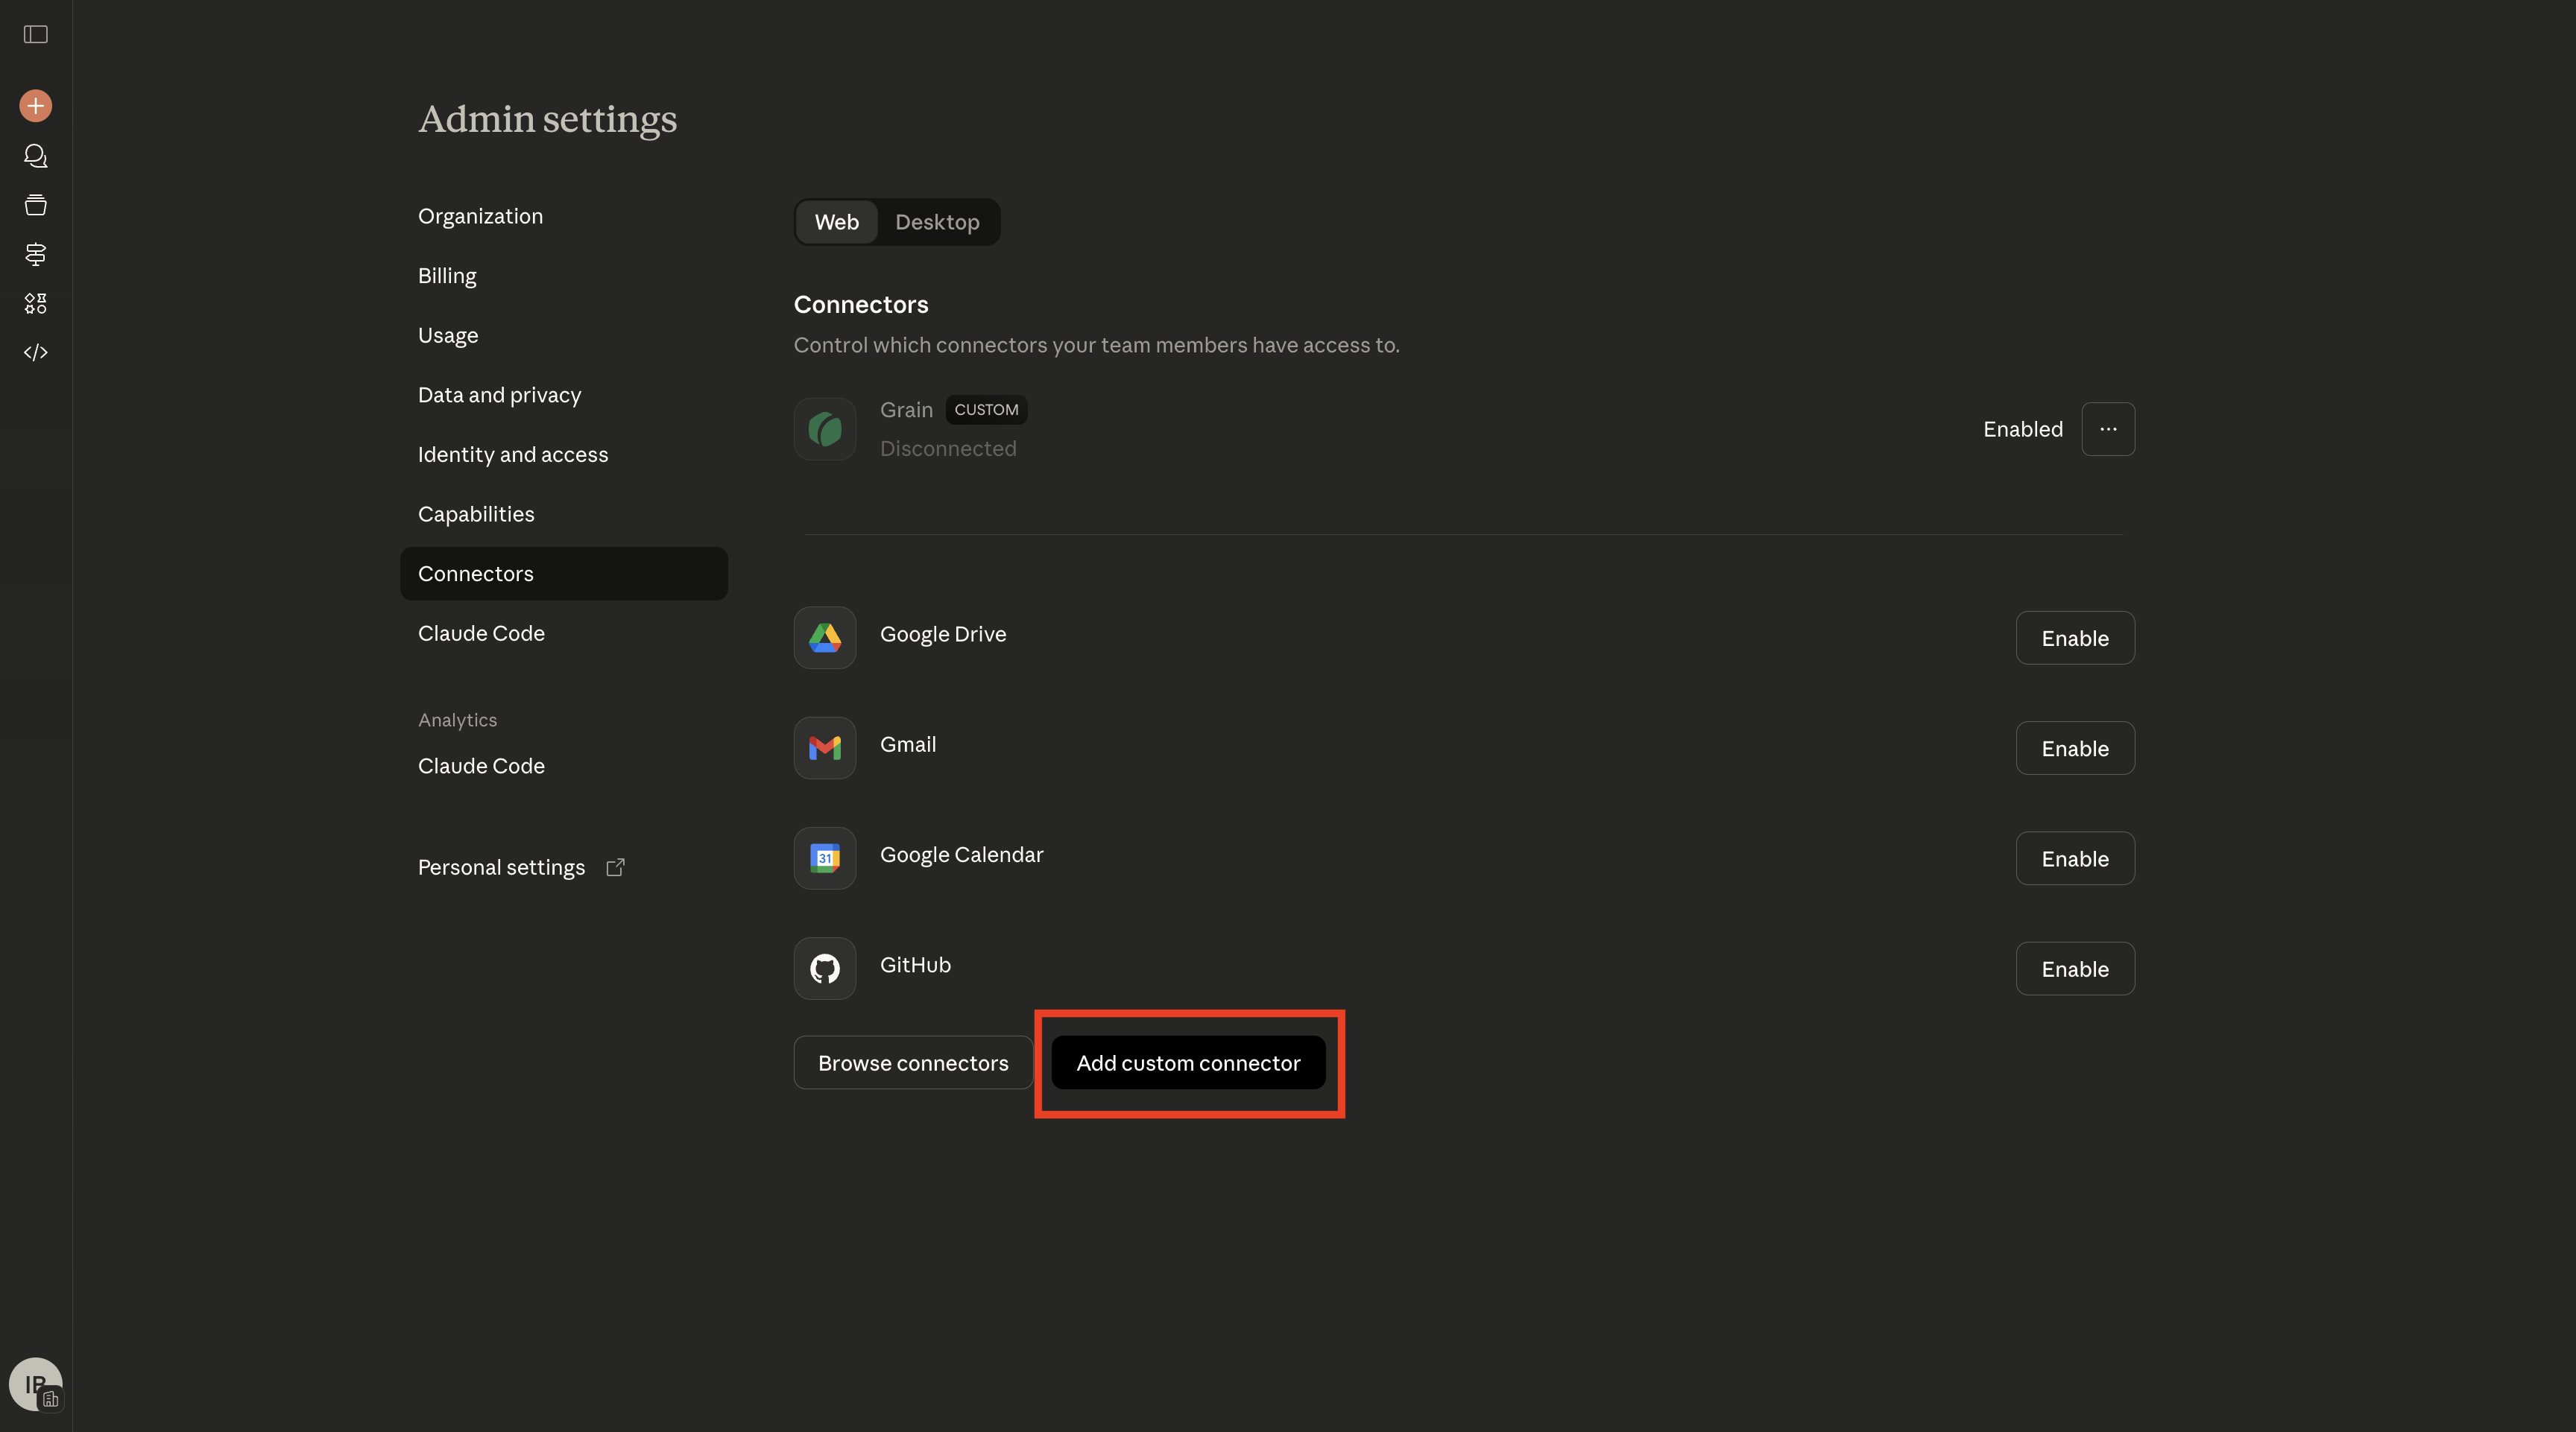Open the code icon in sidebar
2576x1432 pixels.
tap(36, 352)
